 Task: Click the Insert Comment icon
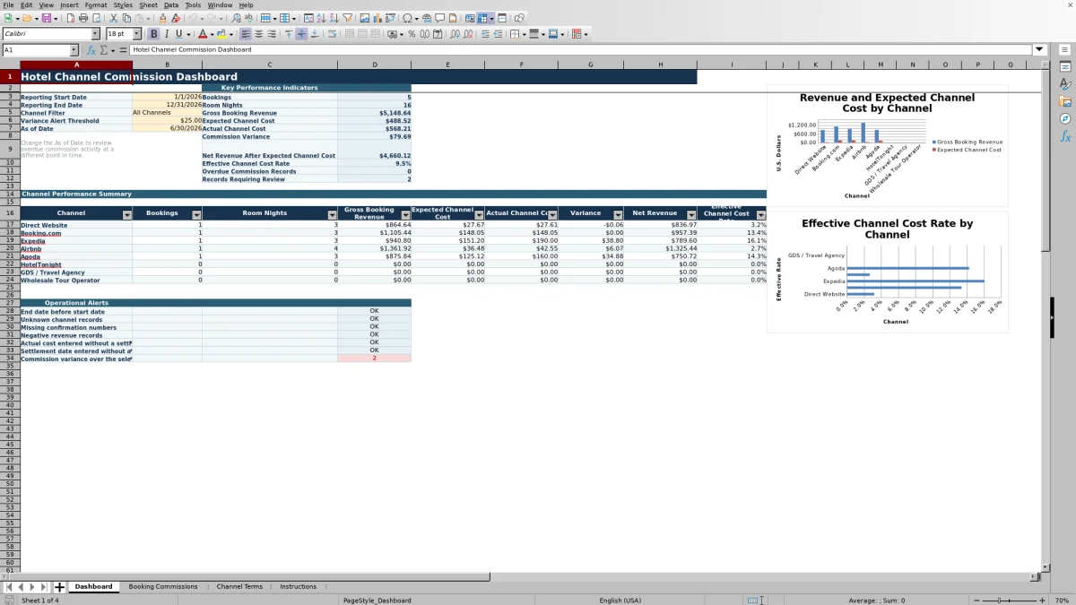point(440,18)
